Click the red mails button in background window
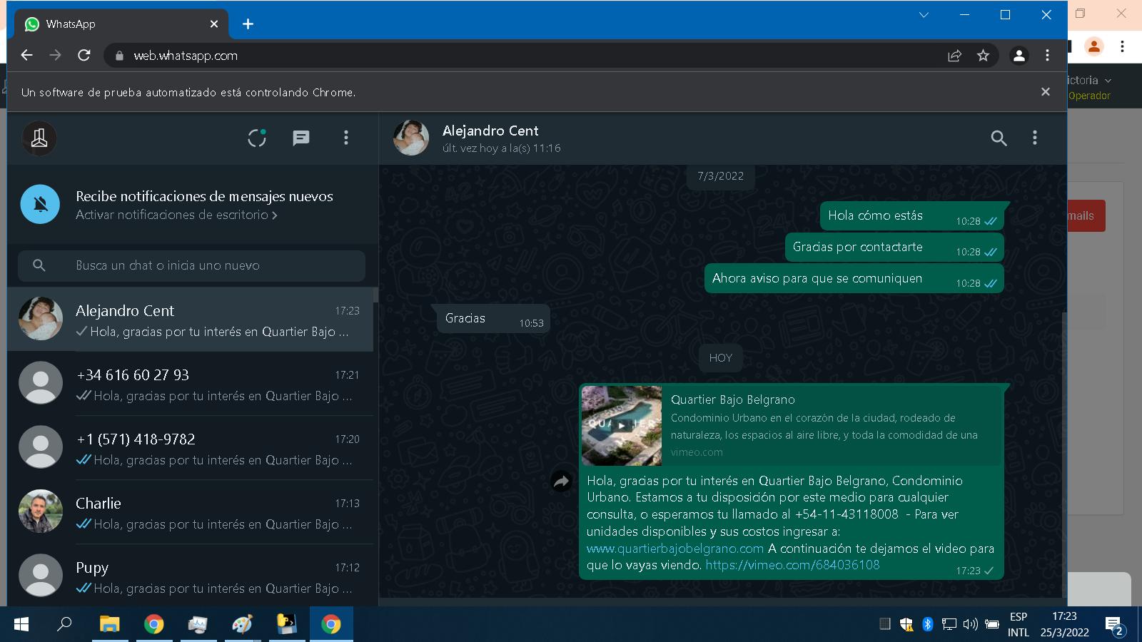 [x=1086, y=215]
